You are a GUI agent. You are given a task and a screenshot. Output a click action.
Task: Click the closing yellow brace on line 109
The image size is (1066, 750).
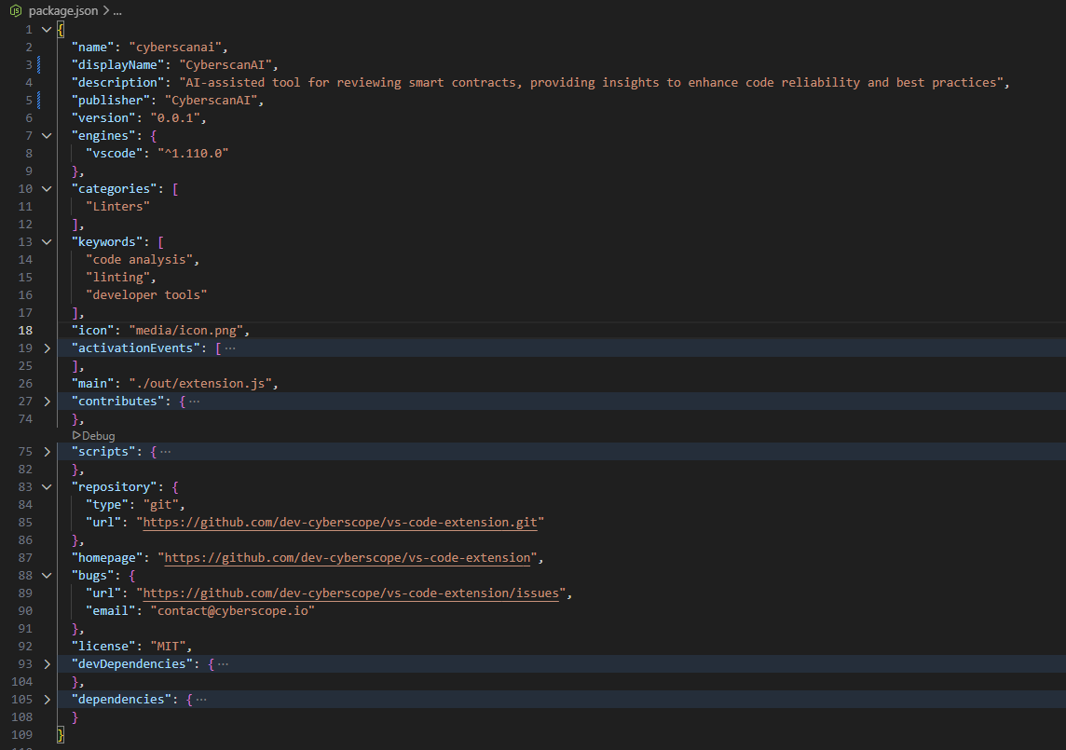(x=61, y=734)
